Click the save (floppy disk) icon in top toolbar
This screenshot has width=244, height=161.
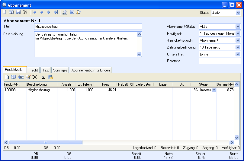(18, 12)
